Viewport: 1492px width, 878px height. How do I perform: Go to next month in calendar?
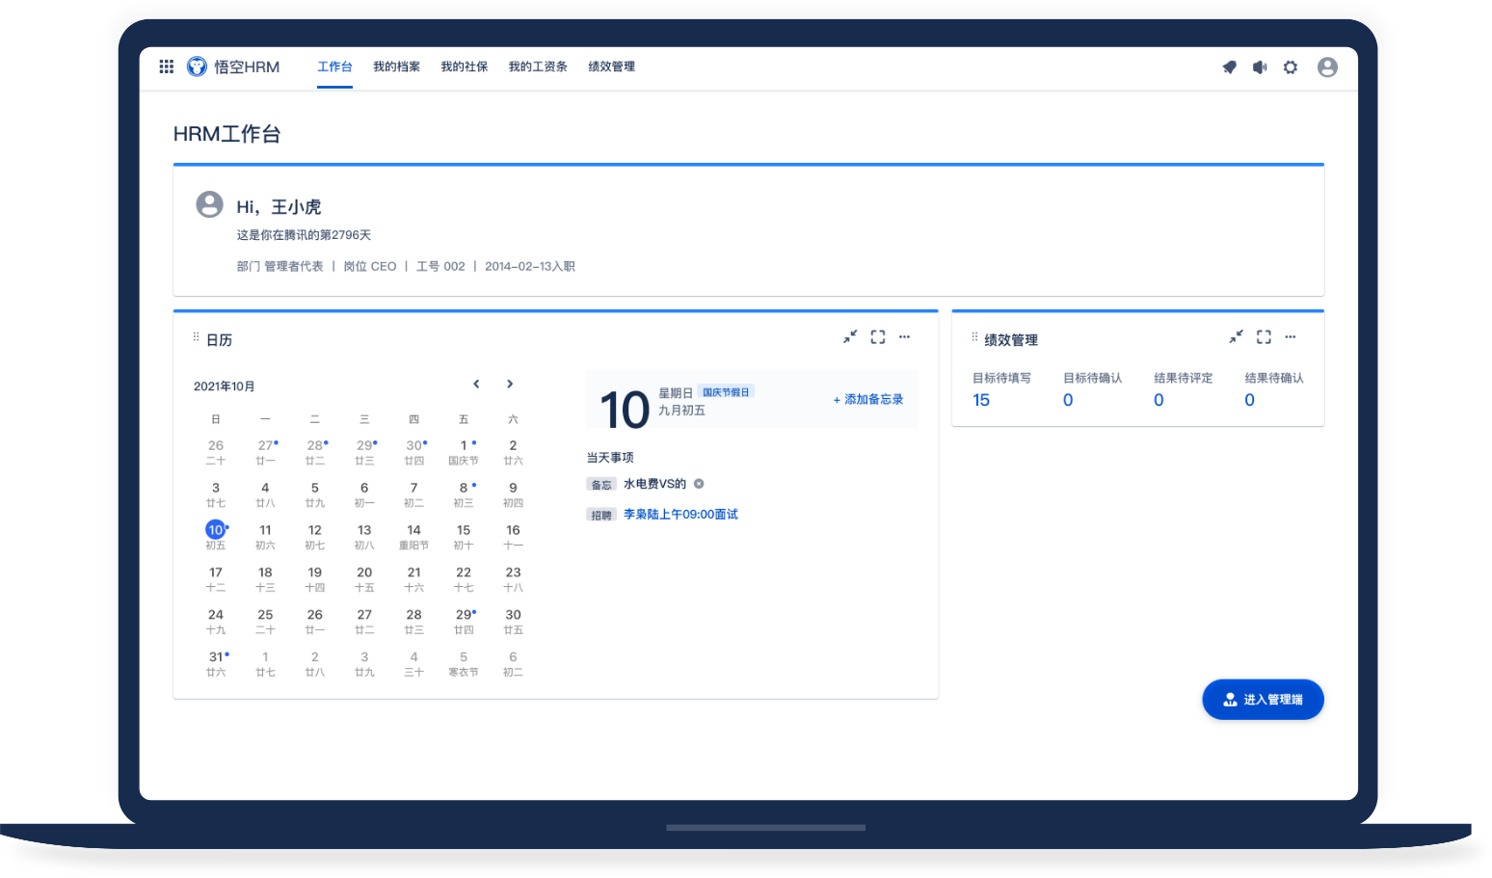[x=510, y=385]
